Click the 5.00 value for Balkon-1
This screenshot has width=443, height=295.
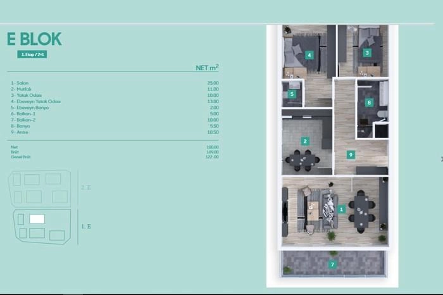(x=215, y=113)
